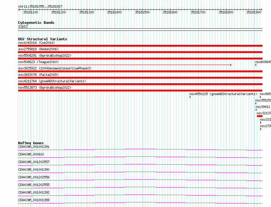The height and width of the screenshot is (207, 271).
Task: Select the 11p13 band label
Action: tap(23, 26)
